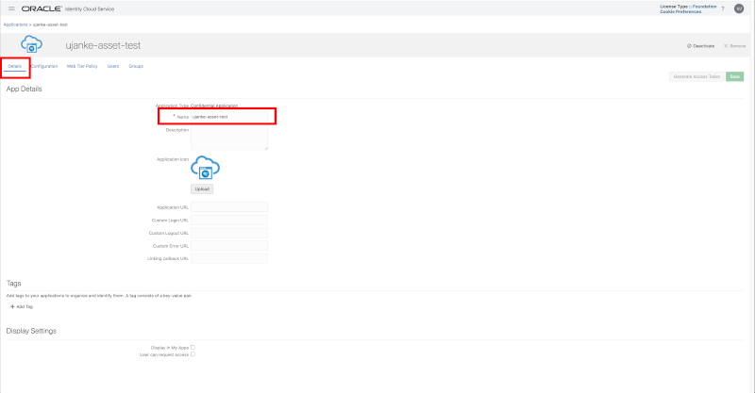Click the green Save button

pyautogui.click(x=735, y=76)
